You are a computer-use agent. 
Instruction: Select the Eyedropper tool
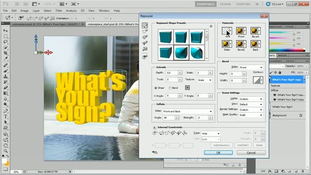coord(5,59)
